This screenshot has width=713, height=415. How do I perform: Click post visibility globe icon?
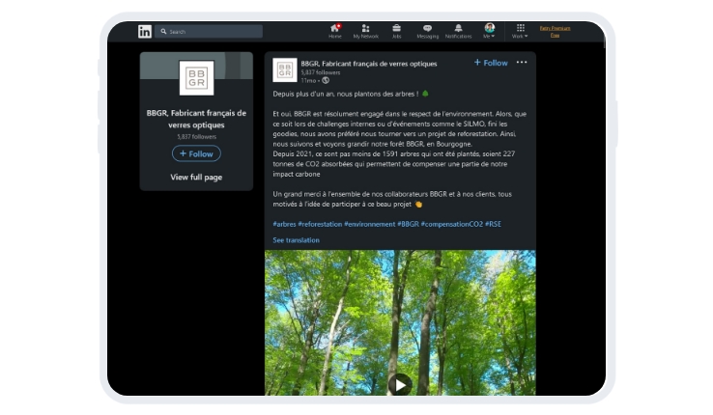point(326,80)
